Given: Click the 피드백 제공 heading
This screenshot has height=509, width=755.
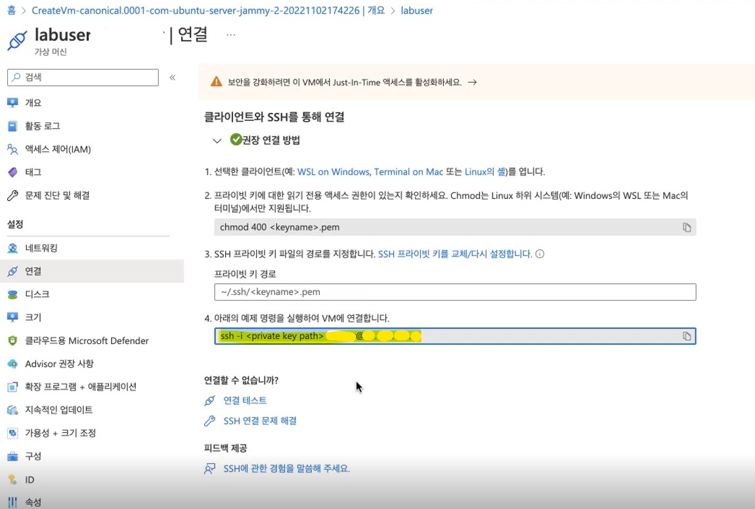Looking at the screenshot, I should [225, 449].
